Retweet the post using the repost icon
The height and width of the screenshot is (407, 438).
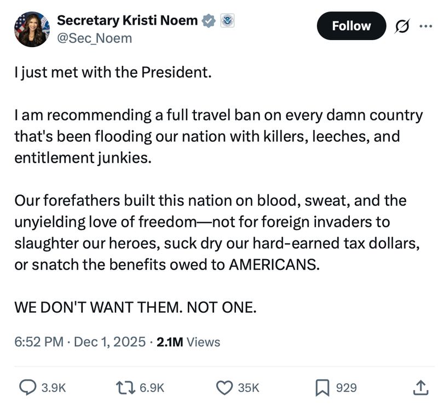pos(124,387)
